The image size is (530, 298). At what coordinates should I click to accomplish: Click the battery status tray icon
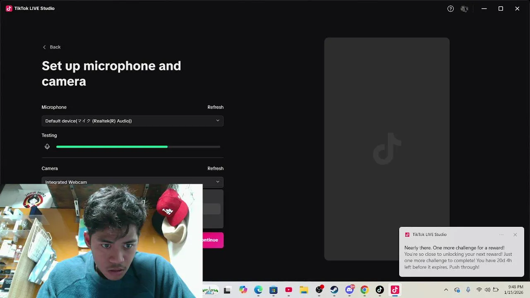496,290
